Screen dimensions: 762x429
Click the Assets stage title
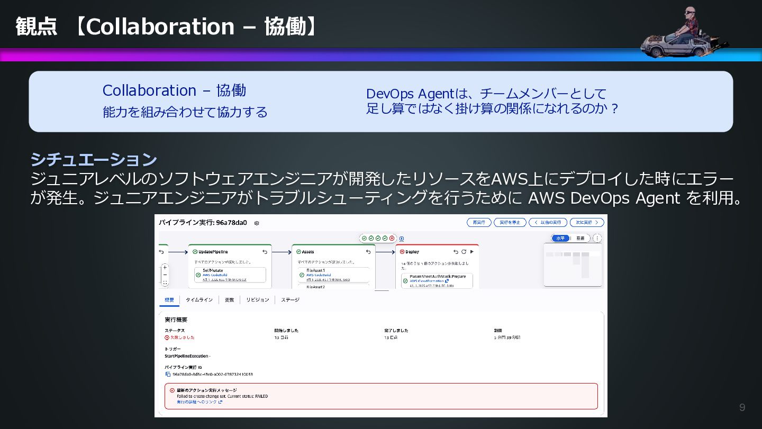pyautogui.click(x=308, y=252)
